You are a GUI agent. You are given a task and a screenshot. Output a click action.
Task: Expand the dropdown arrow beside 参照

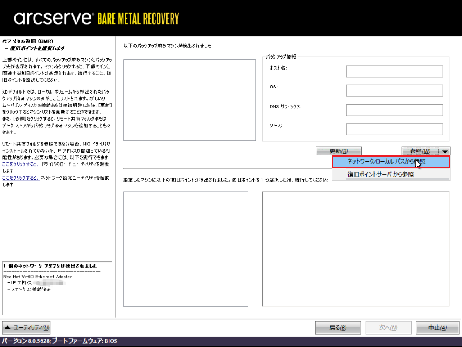445,151
